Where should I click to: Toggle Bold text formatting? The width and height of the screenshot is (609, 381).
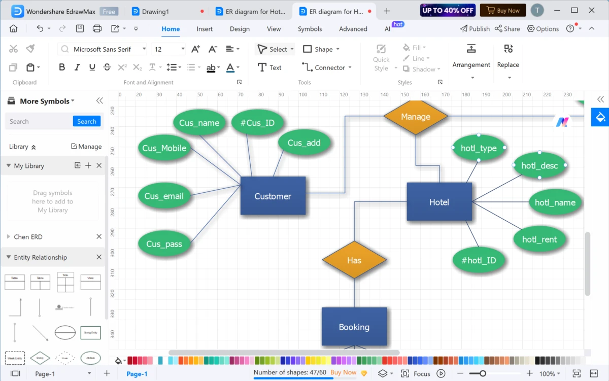click(62, 67)
